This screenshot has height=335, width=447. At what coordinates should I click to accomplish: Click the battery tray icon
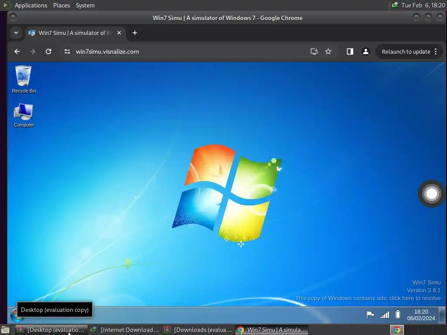[398, 314]
